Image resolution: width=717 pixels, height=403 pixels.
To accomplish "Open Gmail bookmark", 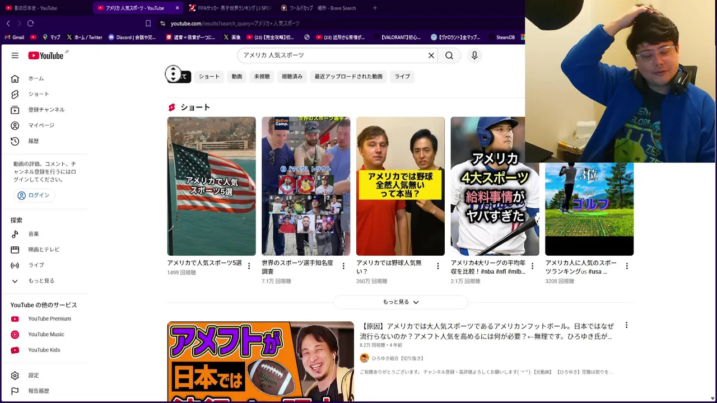I will [x=15, y=38].
